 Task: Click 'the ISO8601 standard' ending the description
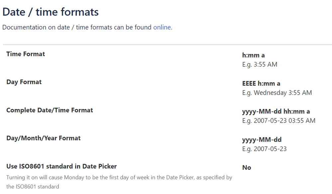pyautogui.click(x=33, y=186)
